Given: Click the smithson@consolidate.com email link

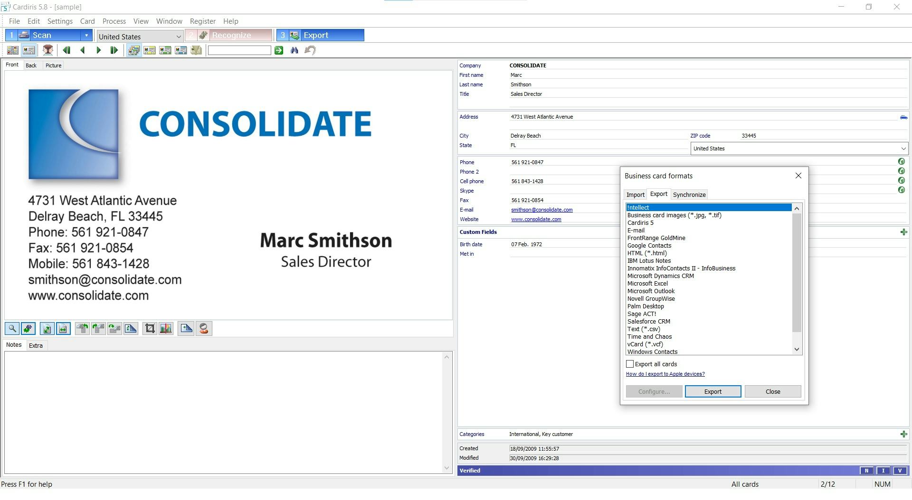Looking at the screenshot, I should 541,210.
